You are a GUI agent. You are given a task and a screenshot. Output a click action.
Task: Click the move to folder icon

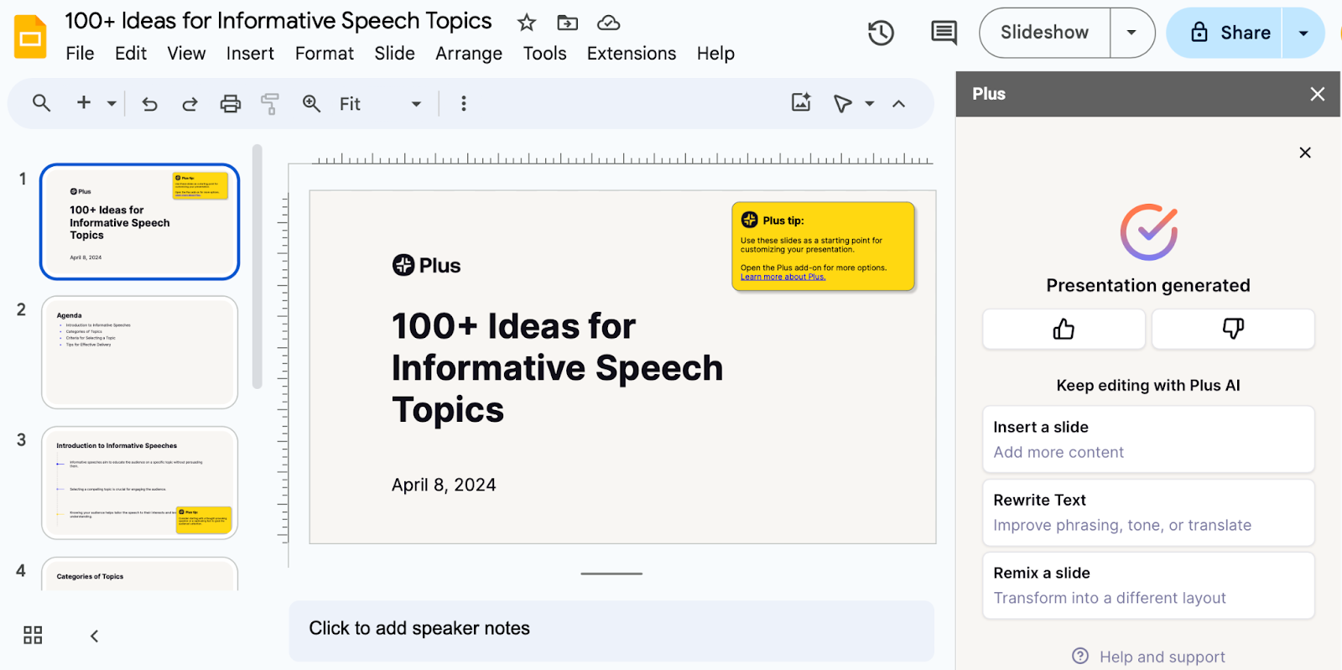568,23
